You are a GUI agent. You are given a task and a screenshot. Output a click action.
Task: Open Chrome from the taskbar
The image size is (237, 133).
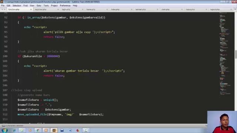click(38, 130)
